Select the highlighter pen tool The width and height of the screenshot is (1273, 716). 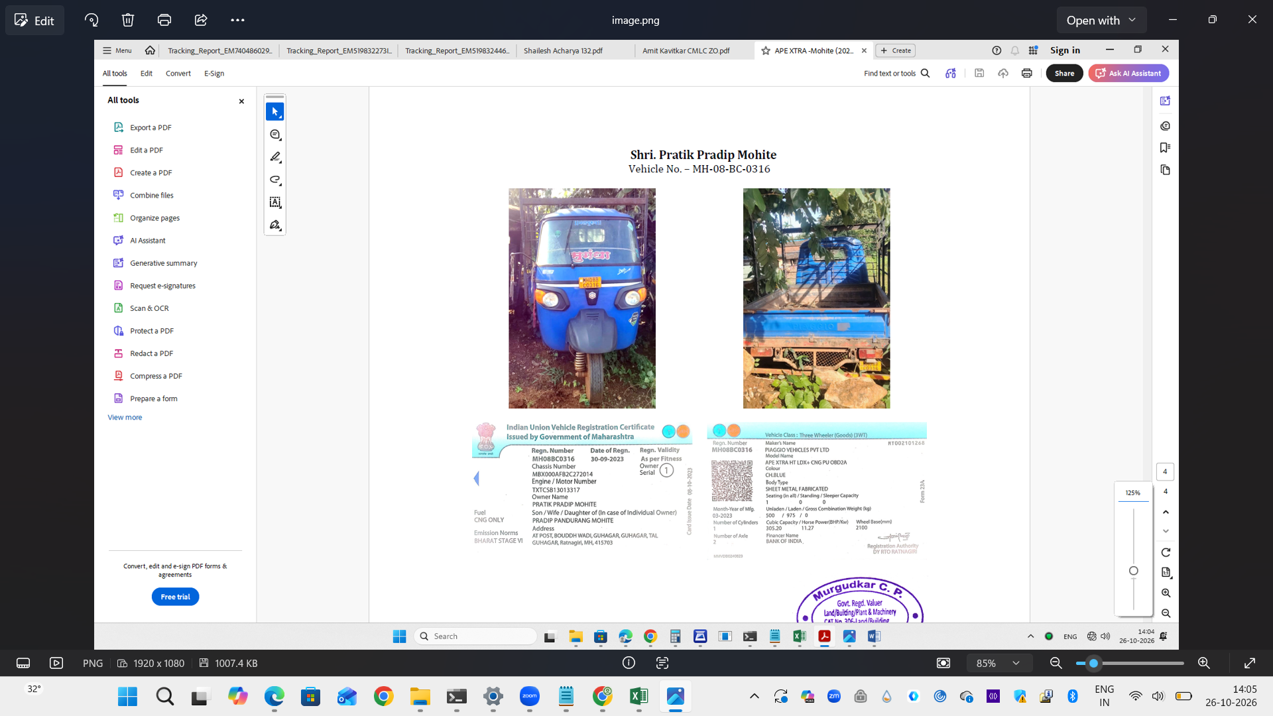275,157
